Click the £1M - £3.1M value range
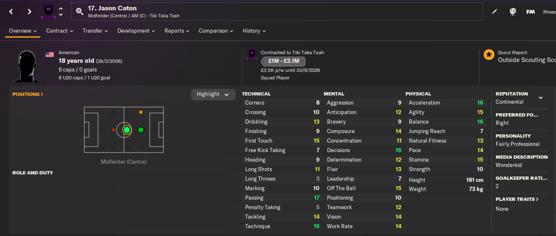This screenshot has width=556, height=236. pyautogui.click(x=283, y=62)
